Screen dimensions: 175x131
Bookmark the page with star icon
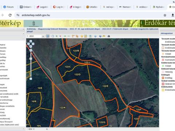click(165, 15)
